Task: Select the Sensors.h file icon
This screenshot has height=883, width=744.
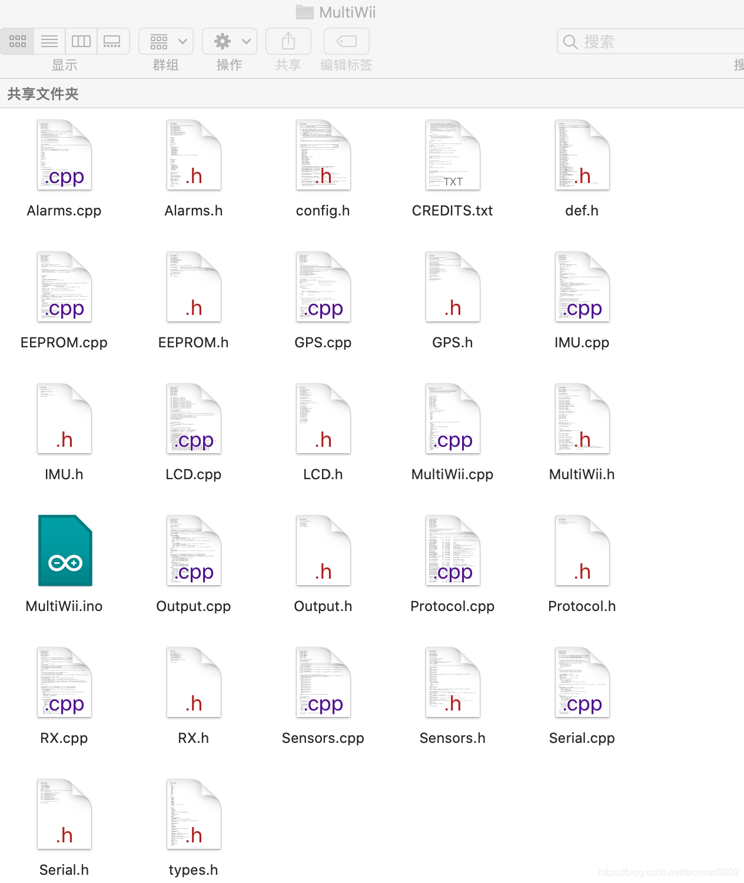Action: [453, 682]
